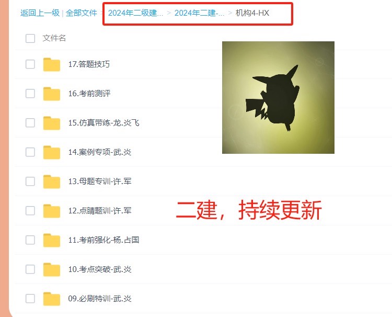Navigate to 2024年二建-... breadcrumb
Image resolution: width=392 pixels, height=317 pixels.
pyautogui.click(x=199, y=13)
